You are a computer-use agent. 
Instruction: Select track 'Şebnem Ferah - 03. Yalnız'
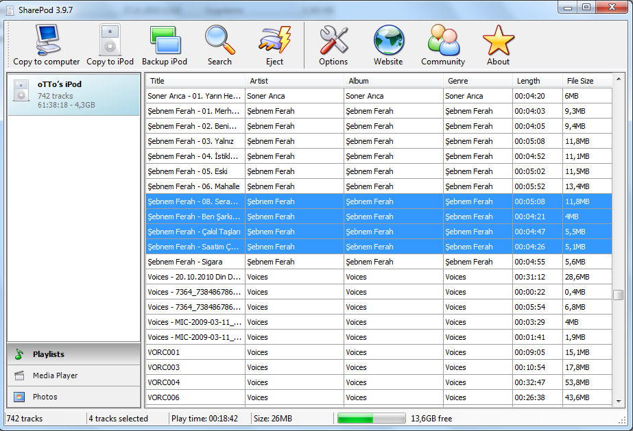click(195, 141)
